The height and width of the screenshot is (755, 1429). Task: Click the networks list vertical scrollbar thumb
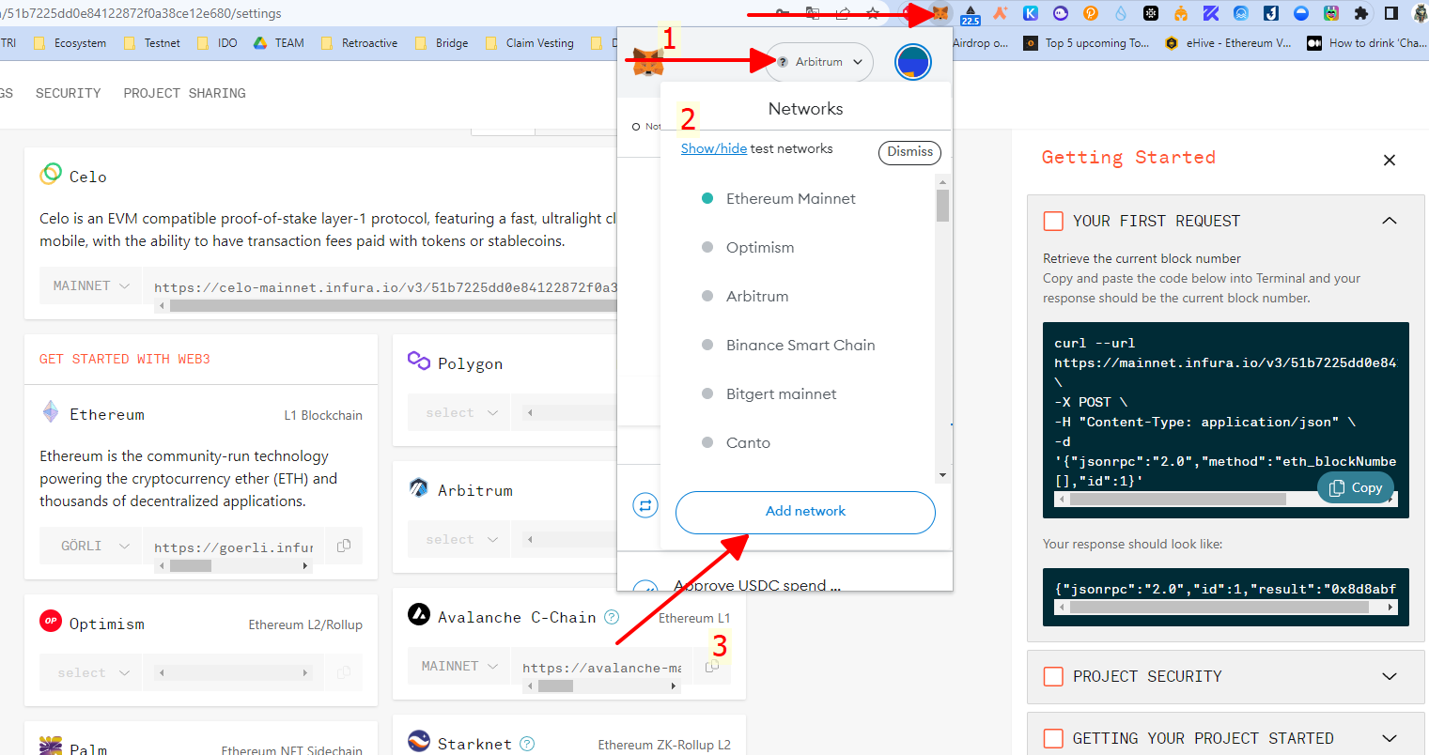(x=943, y=206)
